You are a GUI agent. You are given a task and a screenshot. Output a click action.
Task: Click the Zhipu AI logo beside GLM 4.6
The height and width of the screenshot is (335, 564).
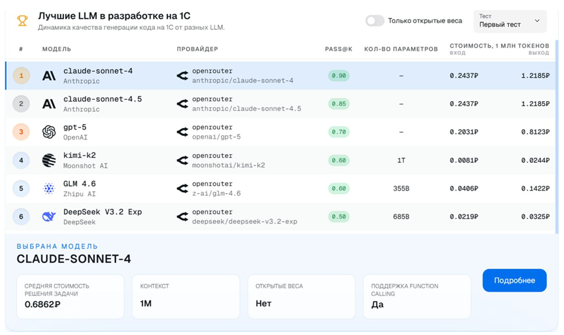tap(49, 188)
